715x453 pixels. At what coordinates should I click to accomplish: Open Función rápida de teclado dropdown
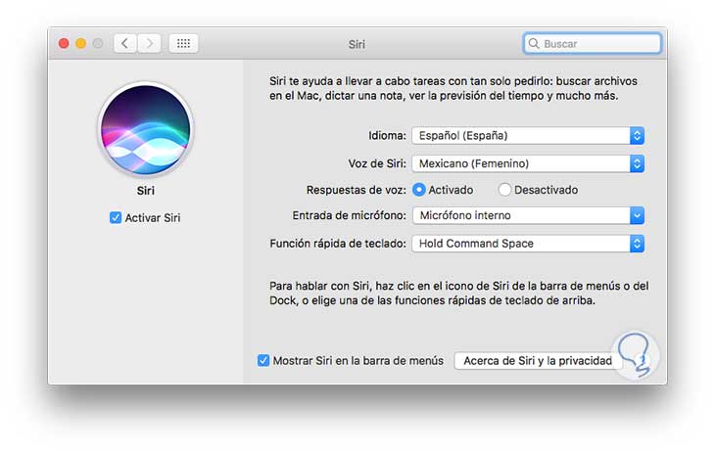pos(528,244)
